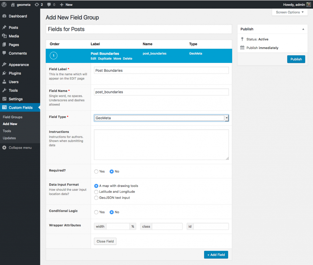Click the home icon beside geometa
Image resolution: width=313 pixels, height=265 pixels.
[13, 5]
